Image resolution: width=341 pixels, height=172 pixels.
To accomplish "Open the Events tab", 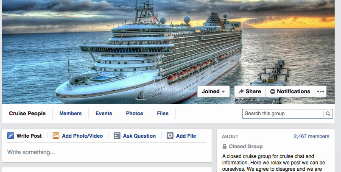I will tap(103, 114).
